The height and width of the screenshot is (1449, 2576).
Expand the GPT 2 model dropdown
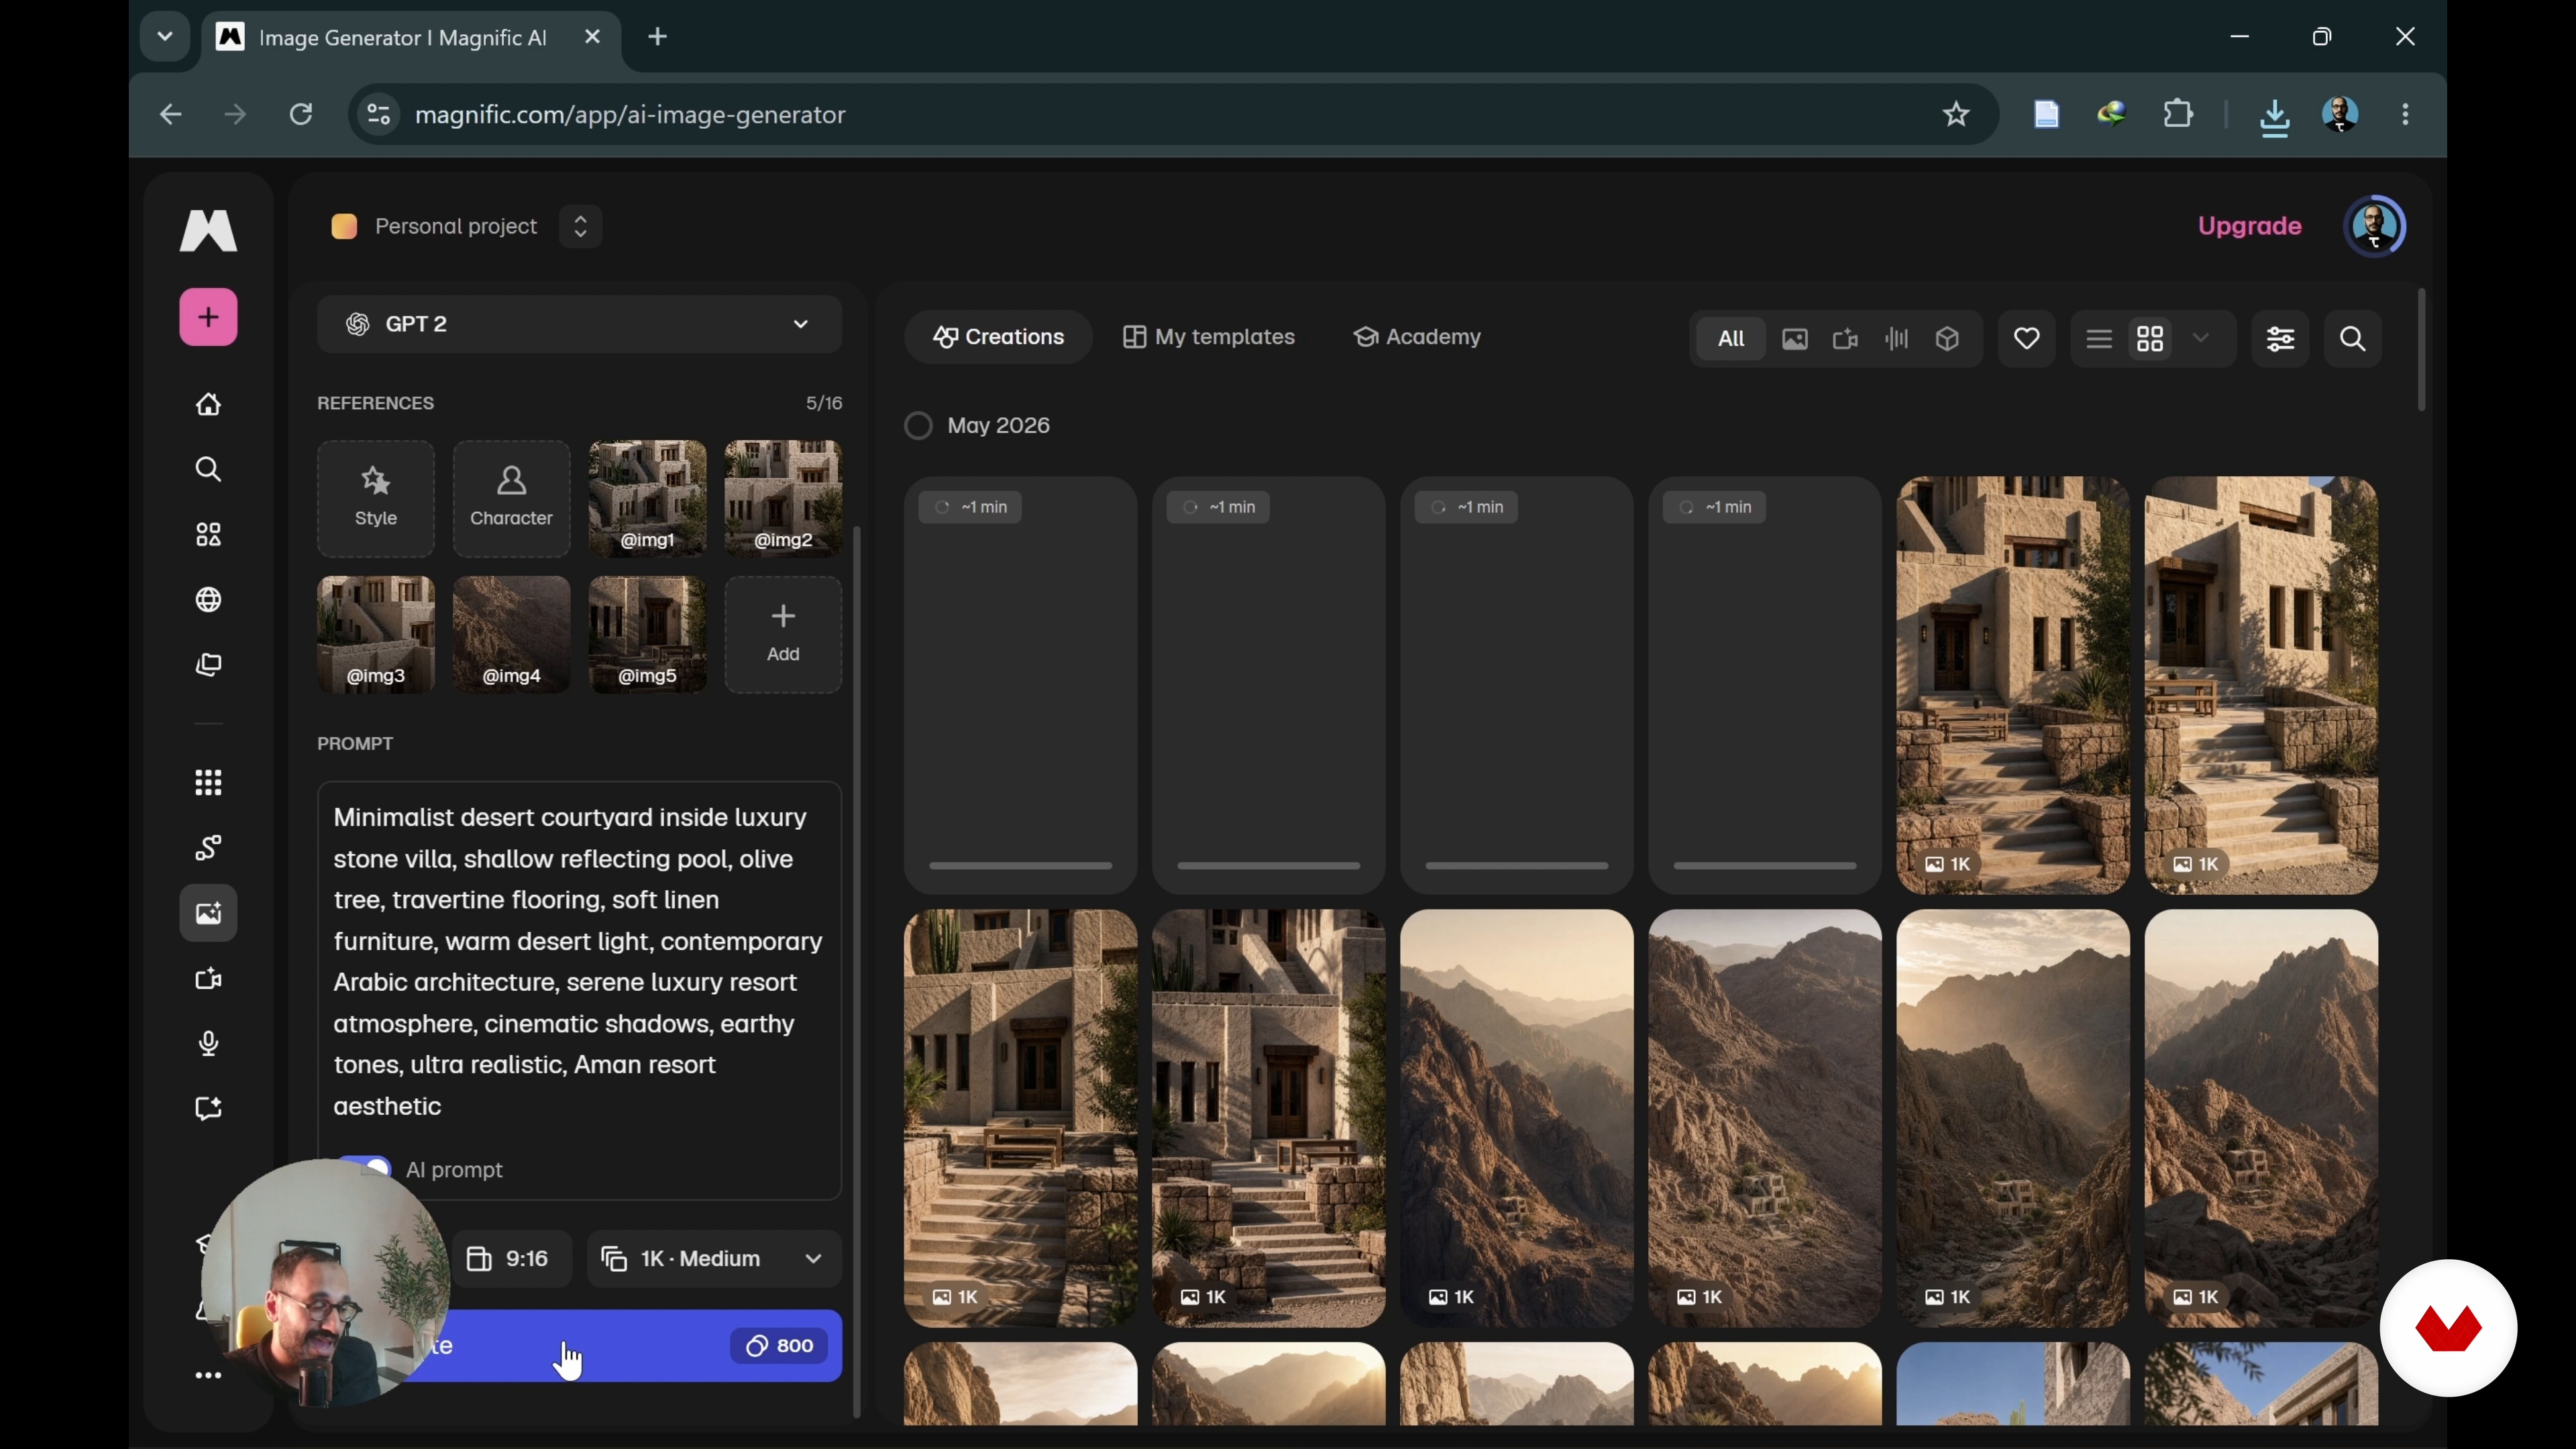[579, 324]
